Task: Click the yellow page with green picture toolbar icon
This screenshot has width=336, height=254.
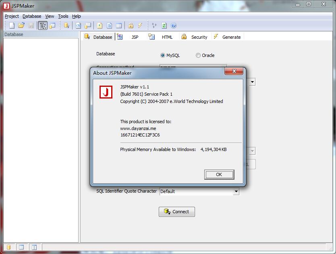Action: coord(100,25)
